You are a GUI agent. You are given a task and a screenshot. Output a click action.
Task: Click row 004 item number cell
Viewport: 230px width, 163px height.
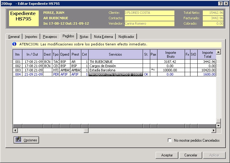(x=18, y=74)
